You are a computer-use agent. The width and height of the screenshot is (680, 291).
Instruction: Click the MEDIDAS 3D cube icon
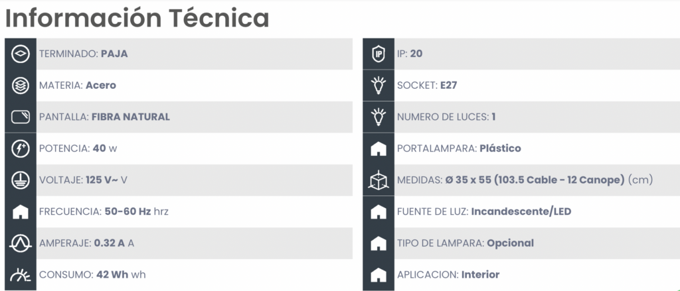[x=379, y=180]
